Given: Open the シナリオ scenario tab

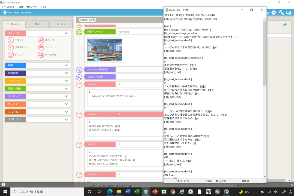Looking at the screenshot, I should pyautogui.click(x=61, y=24).
